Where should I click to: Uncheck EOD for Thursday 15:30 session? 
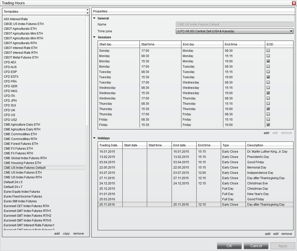(x=268, y=109)
